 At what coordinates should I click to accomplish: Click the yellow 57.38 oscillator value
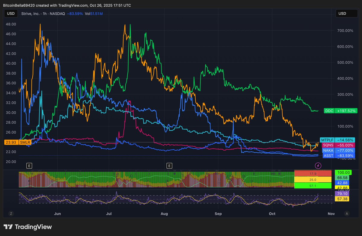pos(342,199)
